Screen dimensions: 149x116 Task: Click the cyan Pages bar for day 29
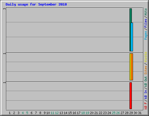click(x=132, y=37)
